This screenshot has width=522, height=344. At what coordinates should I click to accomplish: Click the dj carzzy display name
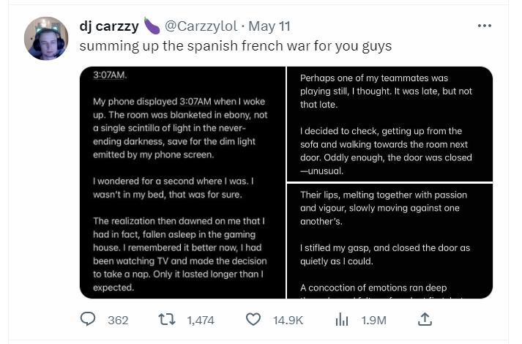[109, 26]
